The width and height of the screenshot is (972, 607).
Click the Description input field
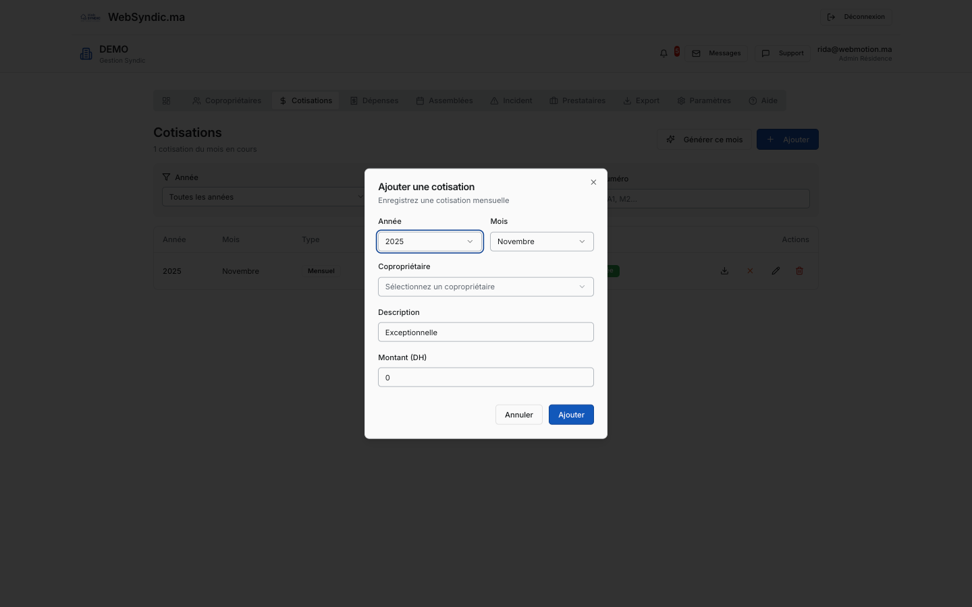pos(485,333)
